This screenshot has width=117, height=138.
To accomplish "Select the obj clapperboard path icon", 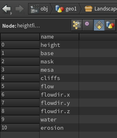I will click(x=35, y=9).
